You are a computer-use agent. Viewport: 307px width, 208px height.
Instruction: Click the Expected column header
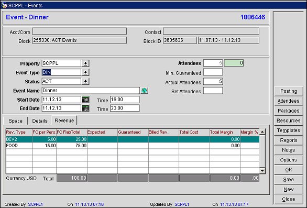click(102, 132)
